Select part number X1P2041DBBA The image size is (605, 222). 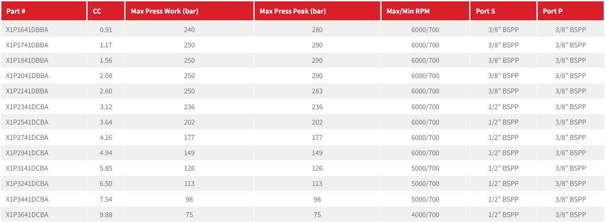[27, 76]
